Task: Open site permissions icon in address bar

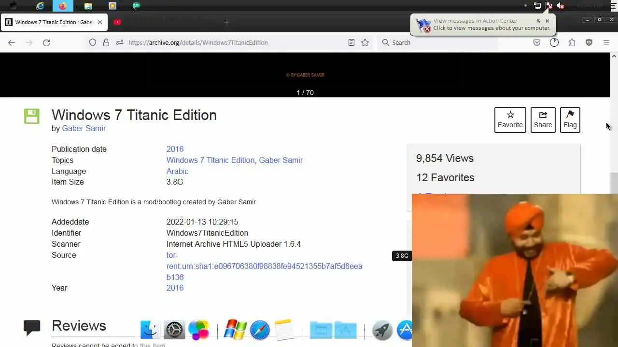Action: [x=120, y=42]
